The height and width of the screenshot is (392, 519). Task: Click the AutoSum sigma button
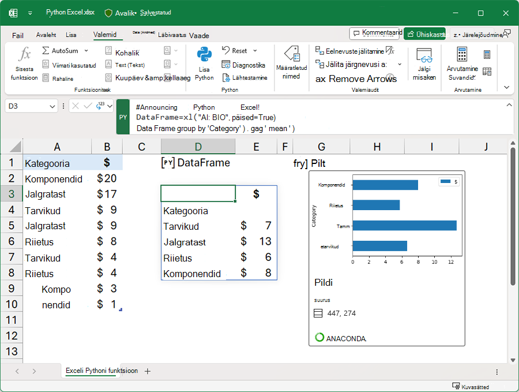(x=60, y=51)
